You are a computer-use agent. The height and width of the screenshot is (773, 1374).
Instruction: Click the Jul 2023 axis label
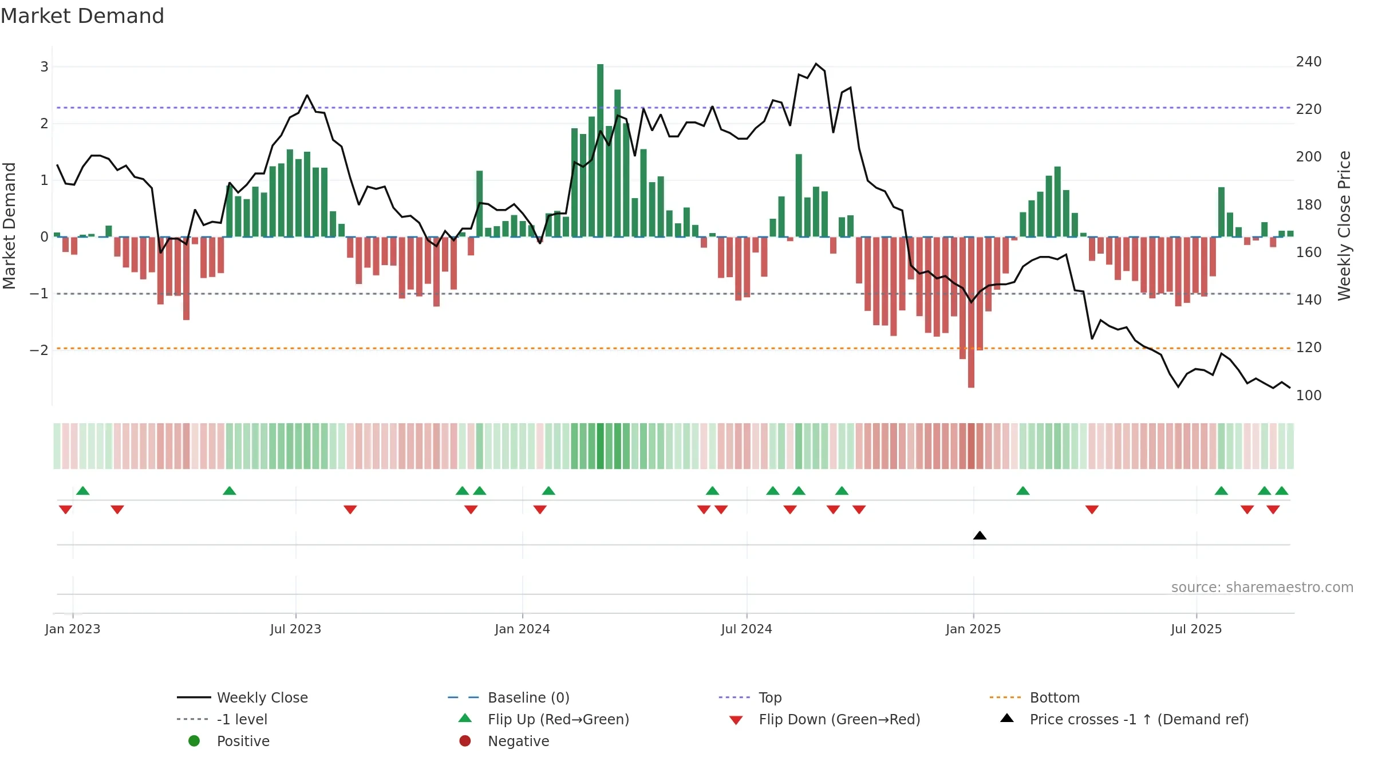click(x=295, y=629)
